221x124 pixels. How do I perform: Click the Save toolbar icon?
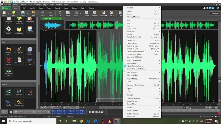pos(23,13)
